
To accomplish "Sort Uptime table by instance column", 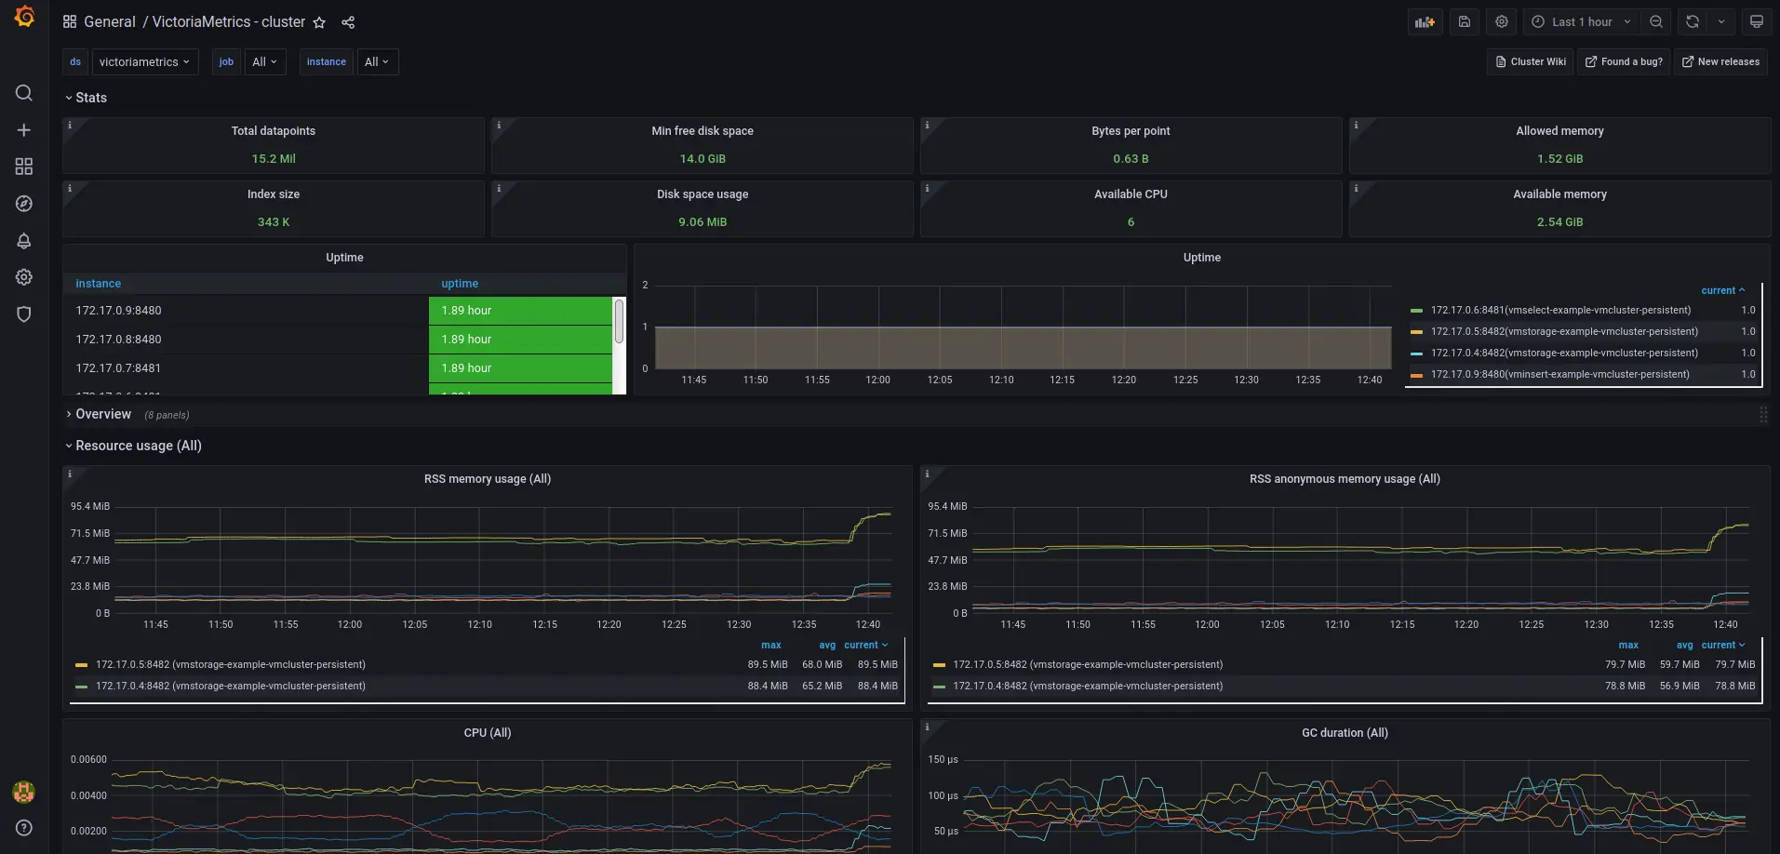I will (98, 284).
